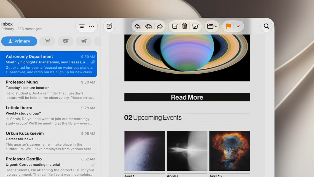Click the attachment paperclip on Professor Castillo email
Screen dimensions: 314x177
click(x=93, y=165)
